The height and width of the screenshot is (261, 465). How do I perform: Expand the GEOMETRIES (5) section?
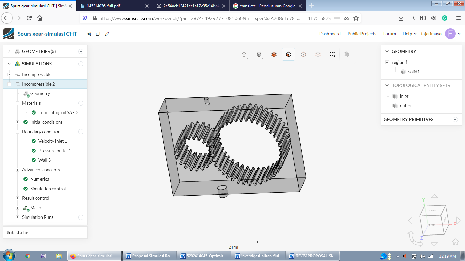(x=9, y=52)
